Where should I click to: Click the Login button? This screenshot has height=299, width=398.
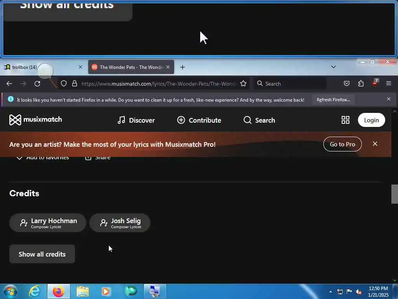[371, 120]
